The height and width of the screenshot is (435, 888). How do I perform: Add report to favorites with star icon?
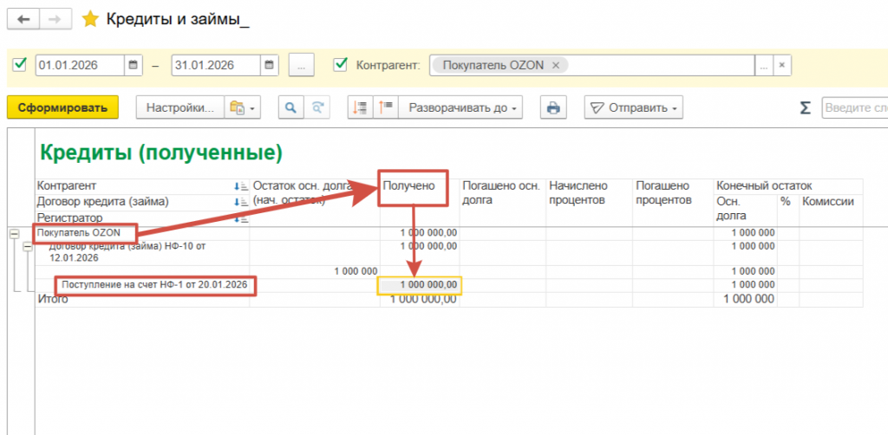point(89,19)
